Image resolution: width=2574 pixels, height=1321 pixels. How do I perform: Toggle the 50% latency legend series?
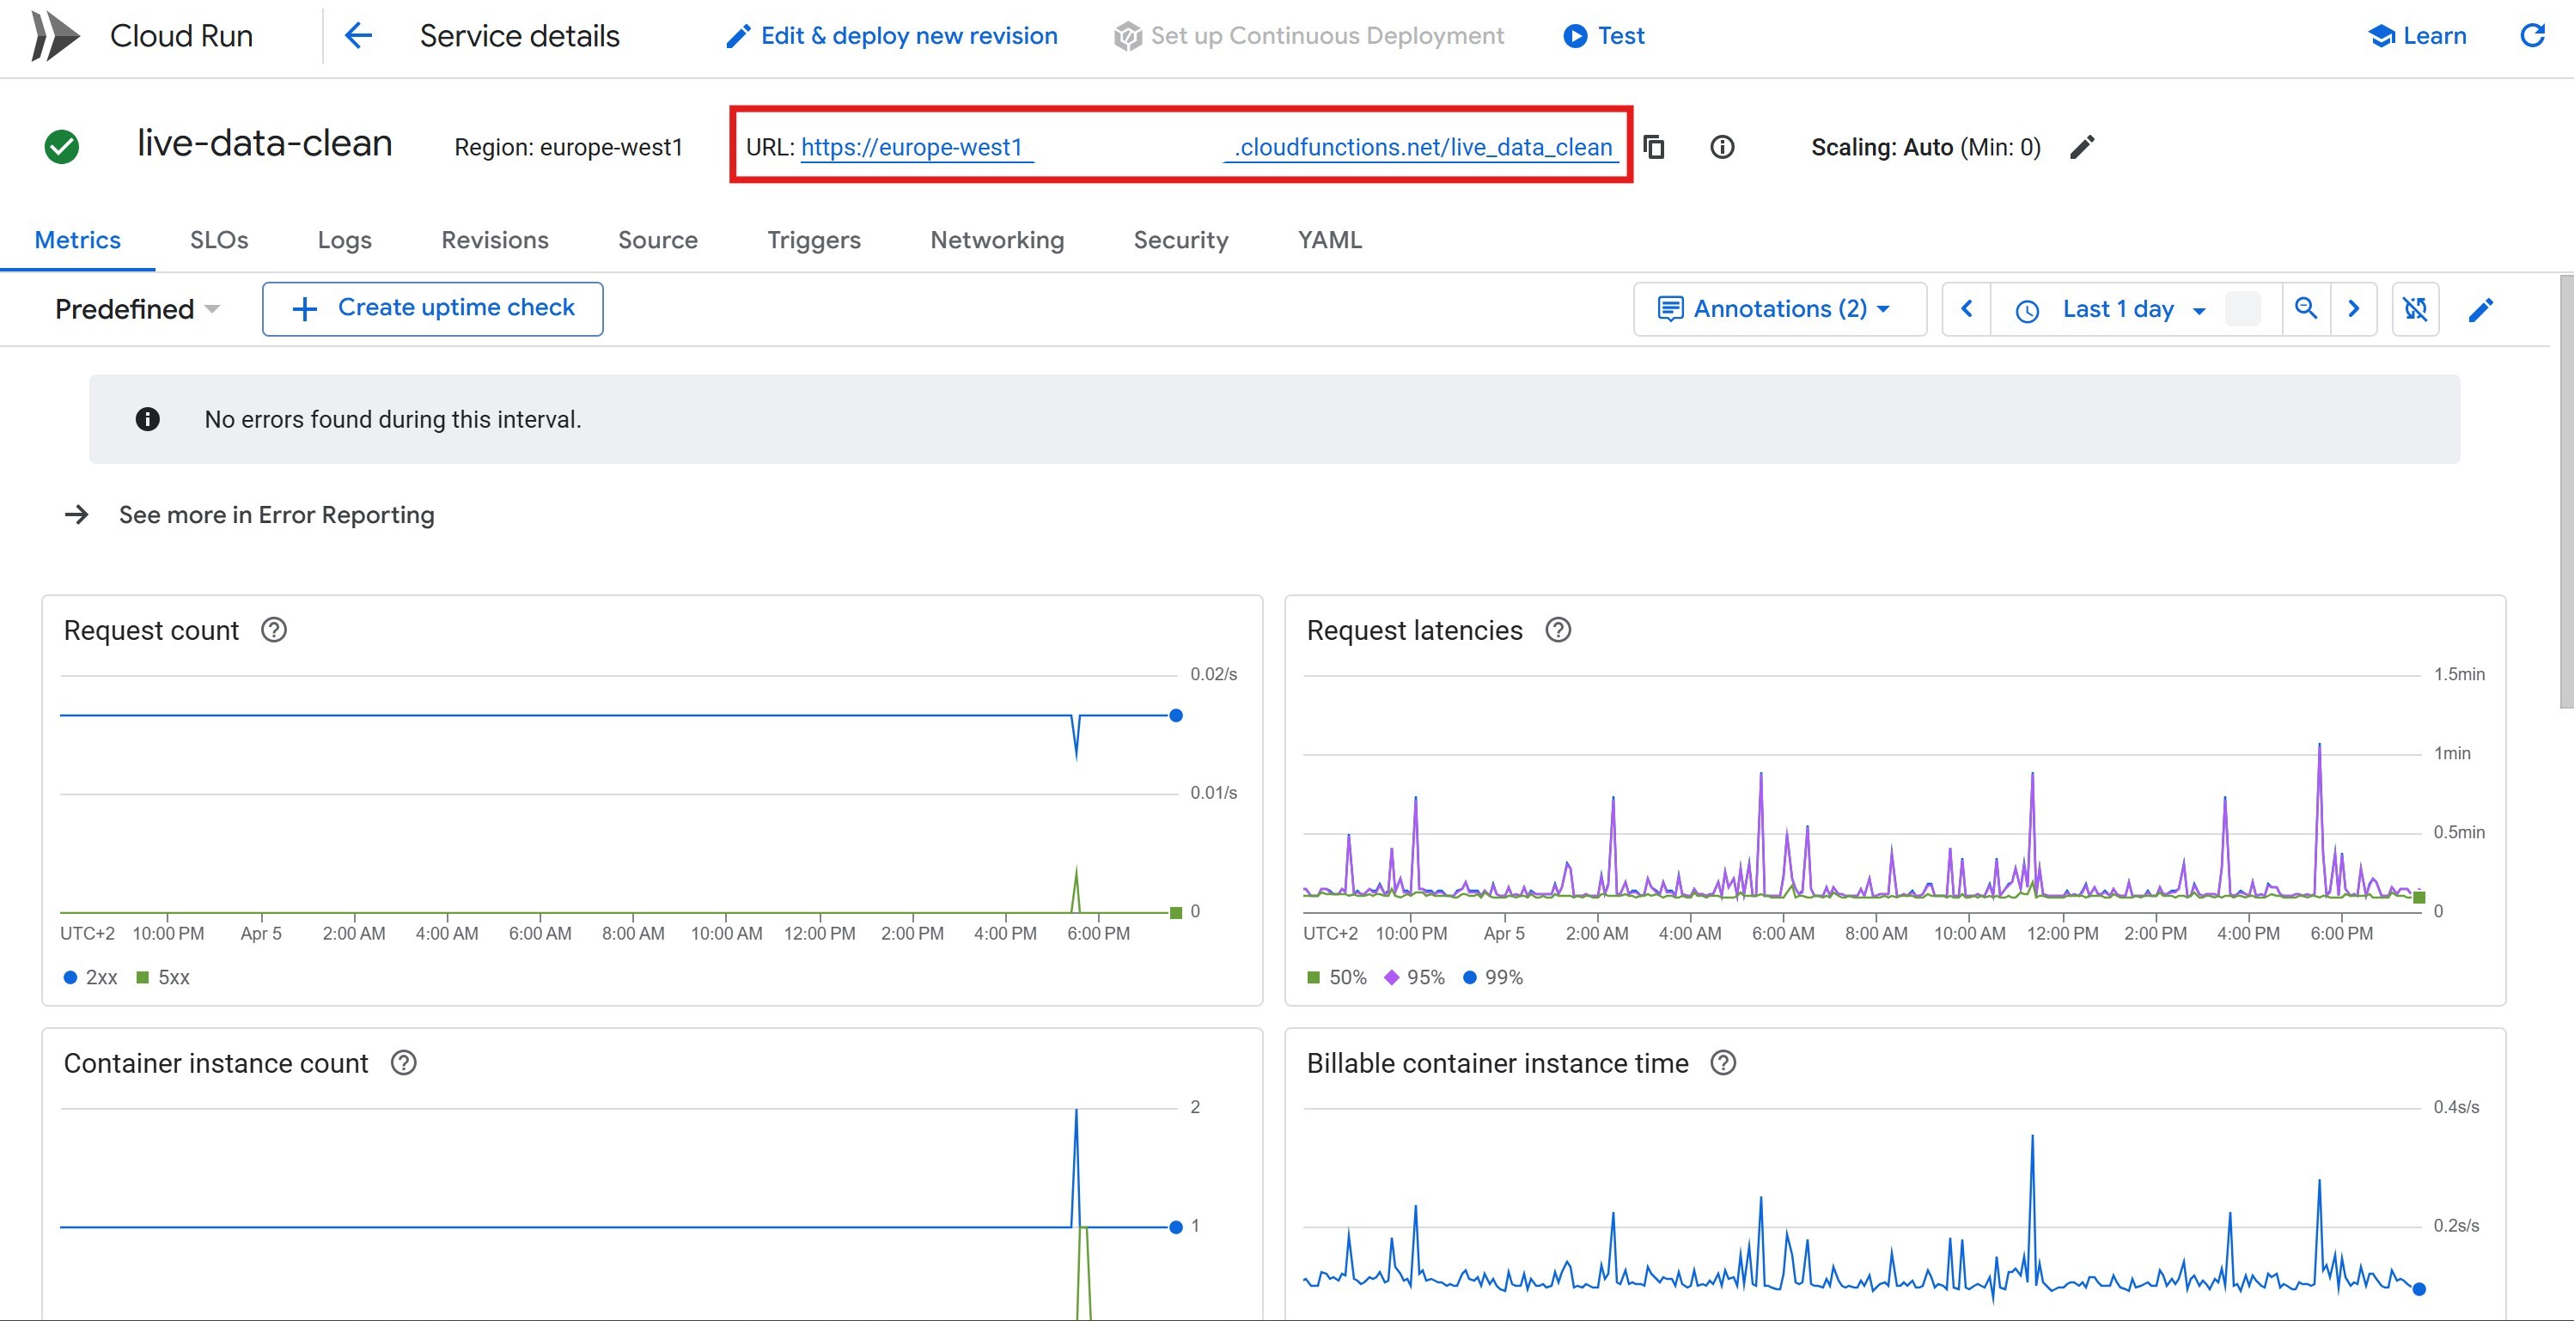(x=1337, y=977)
